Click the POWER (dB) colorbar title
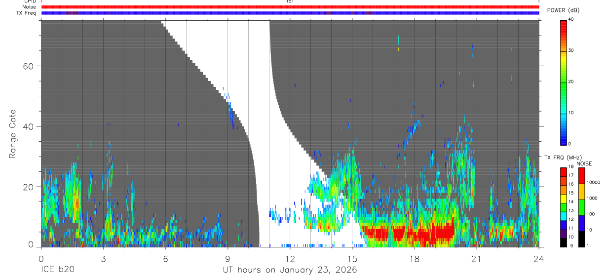 (x=563, y=10)
